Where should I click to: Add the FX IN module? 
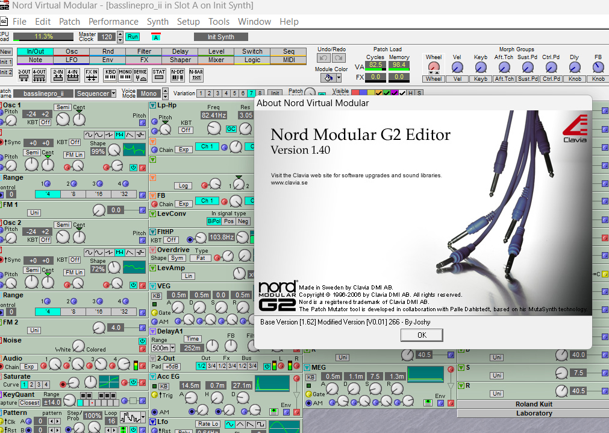tap(92, 75)
